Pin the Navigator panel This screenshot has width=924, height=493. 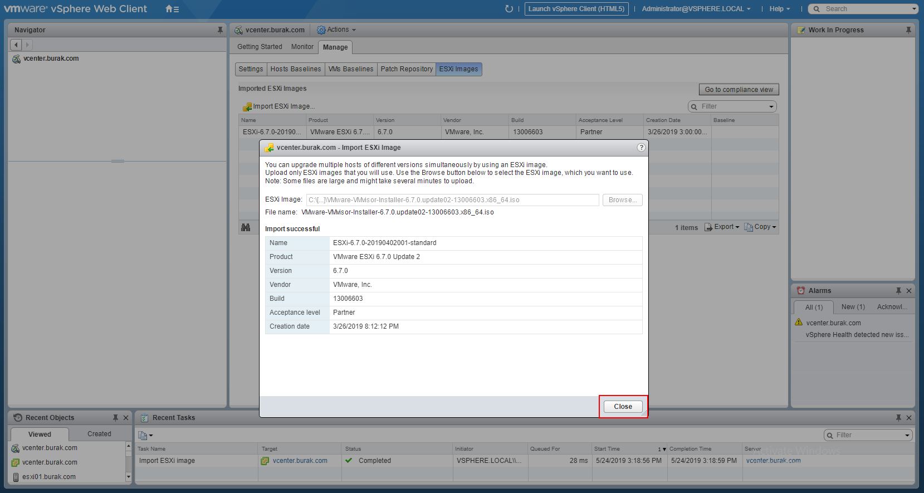(x=220, y=30)
